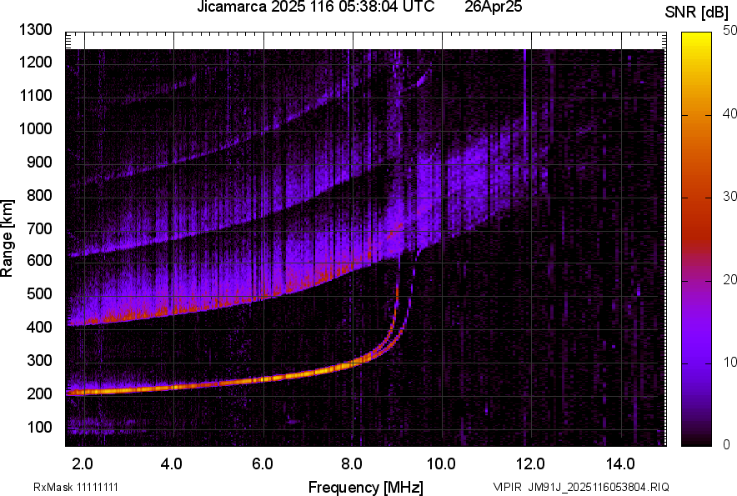Image resolution: width=737 pixels, height=496 pixels.
Task: Click the x-axis tick label '10.0'
Action: (441, 464)
